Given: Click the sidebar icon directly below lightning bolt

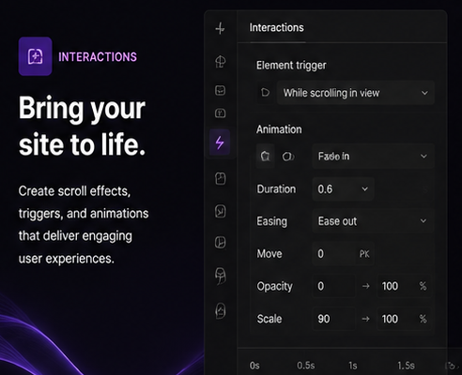Looking at the screenshot, I should (221, 179).
